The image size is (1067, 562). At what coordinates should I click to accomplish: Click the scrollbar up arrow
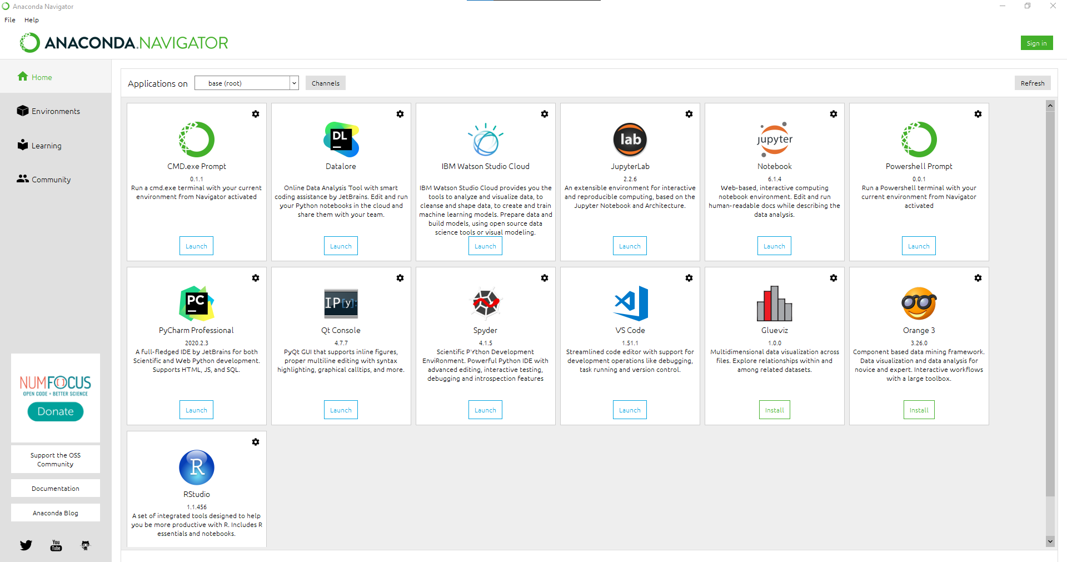tap(1050, 105)
